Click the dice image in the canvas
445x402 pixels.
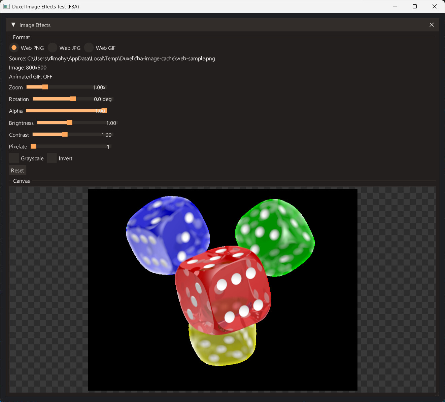[223, 290]
